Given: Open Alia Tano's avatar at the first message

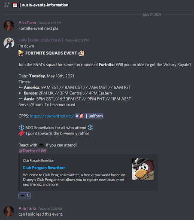Looking at the screenshot, I should [9, 25].
